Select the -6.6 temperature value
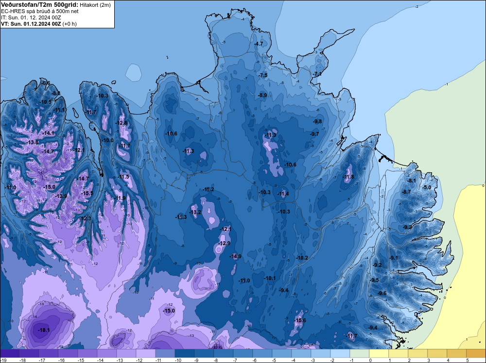Screen dimensions: 486x363 coord(46,83)
